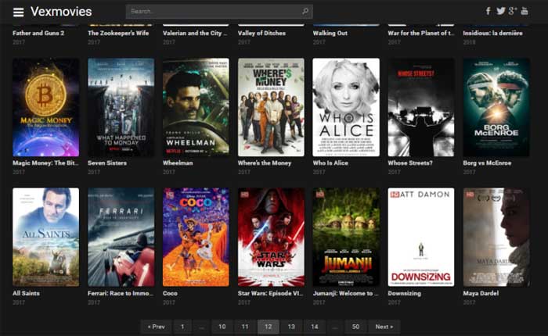548x336 pixels.
Task: Open the Who Is Alice poster
Action: 346,108
